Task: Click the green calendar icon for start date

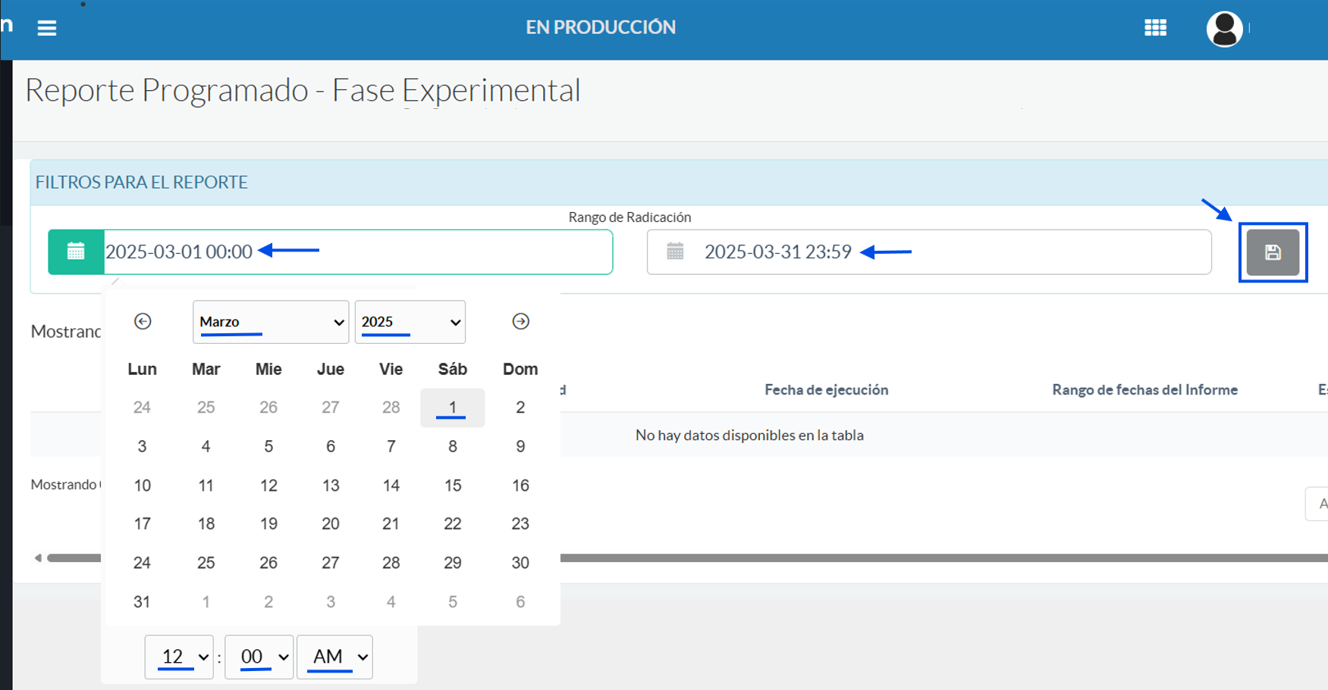Action: (76, 252)
